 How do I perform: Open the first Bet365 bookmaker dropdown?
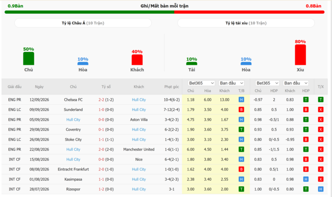coord(201,83)
